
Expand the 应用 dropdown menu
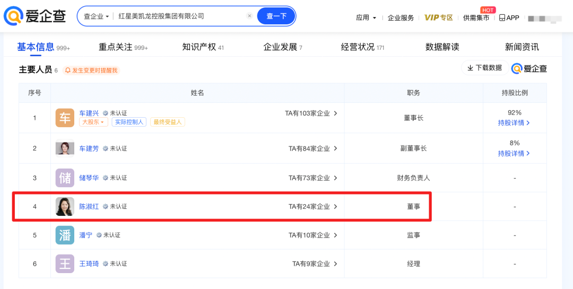coord(366,17)
